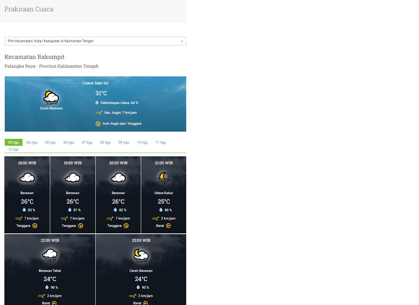Click the humidity droplet in 23:00 WIB card

click(x=138, y=288)
